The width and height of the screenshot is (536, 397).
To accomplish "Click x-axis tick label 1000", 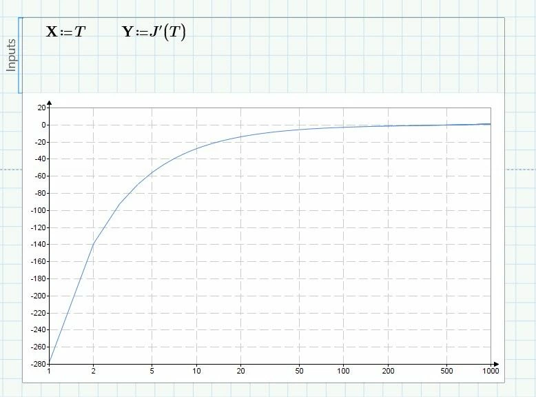I will point(491,371).
